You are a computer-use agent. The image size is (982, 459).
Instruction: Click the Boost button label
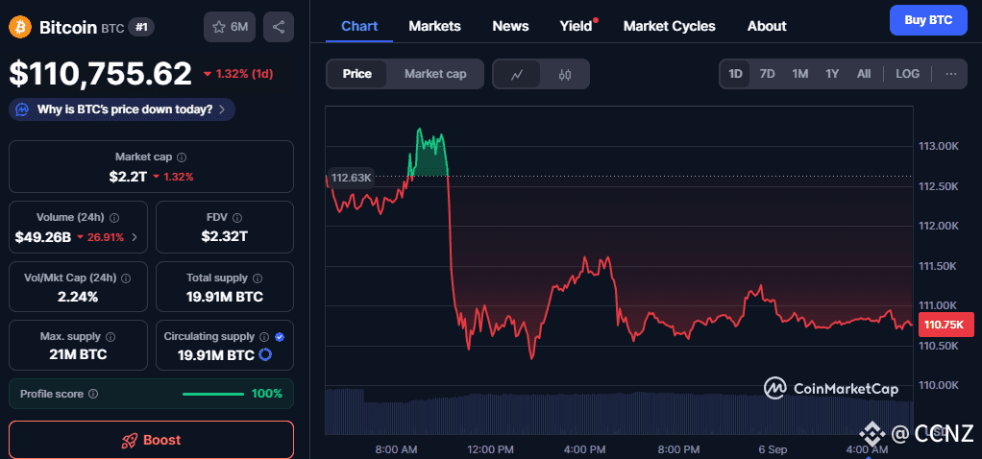(162, 440)
